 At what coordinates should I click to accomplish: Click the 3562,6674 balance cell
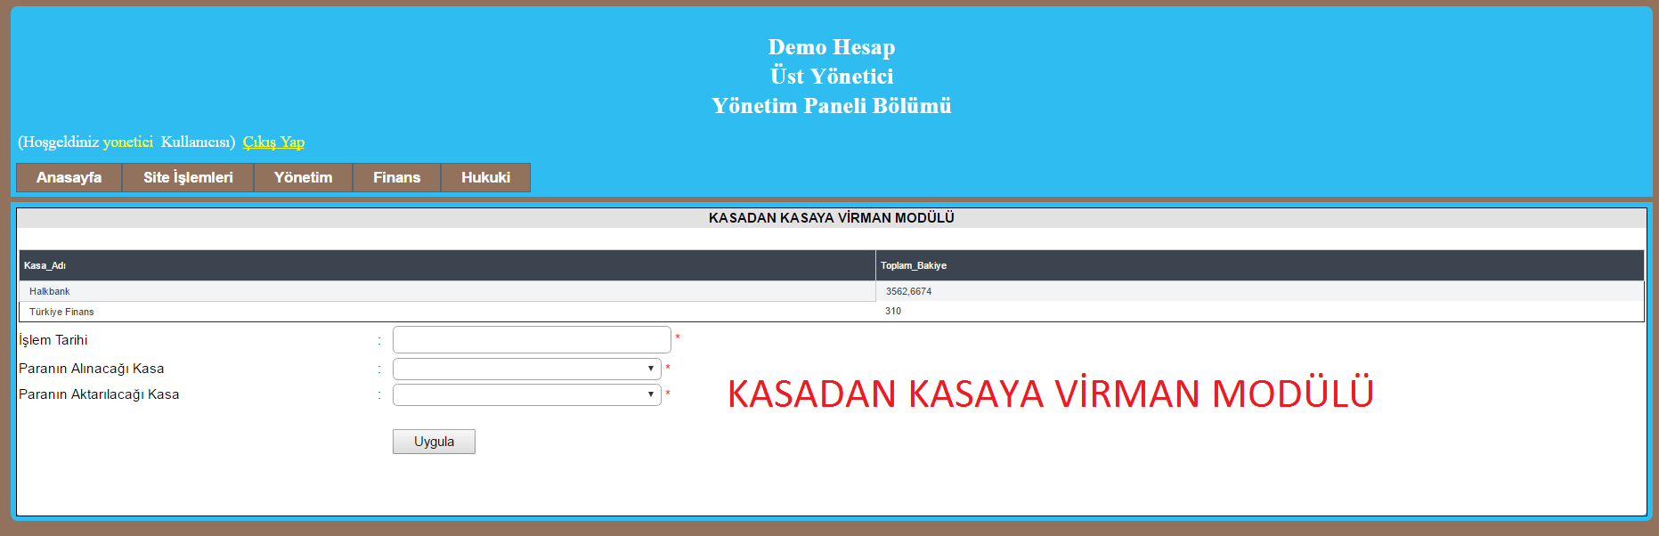click(908, 291)
